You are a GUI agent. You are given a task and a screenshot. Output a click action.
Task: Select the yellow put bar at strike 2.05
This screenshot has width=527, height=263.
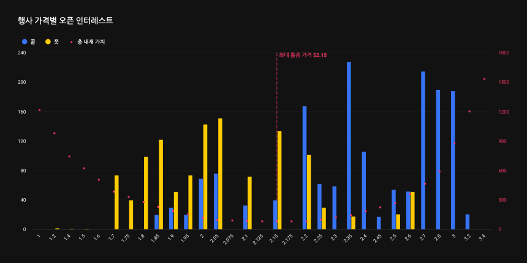tap(220, 174)
